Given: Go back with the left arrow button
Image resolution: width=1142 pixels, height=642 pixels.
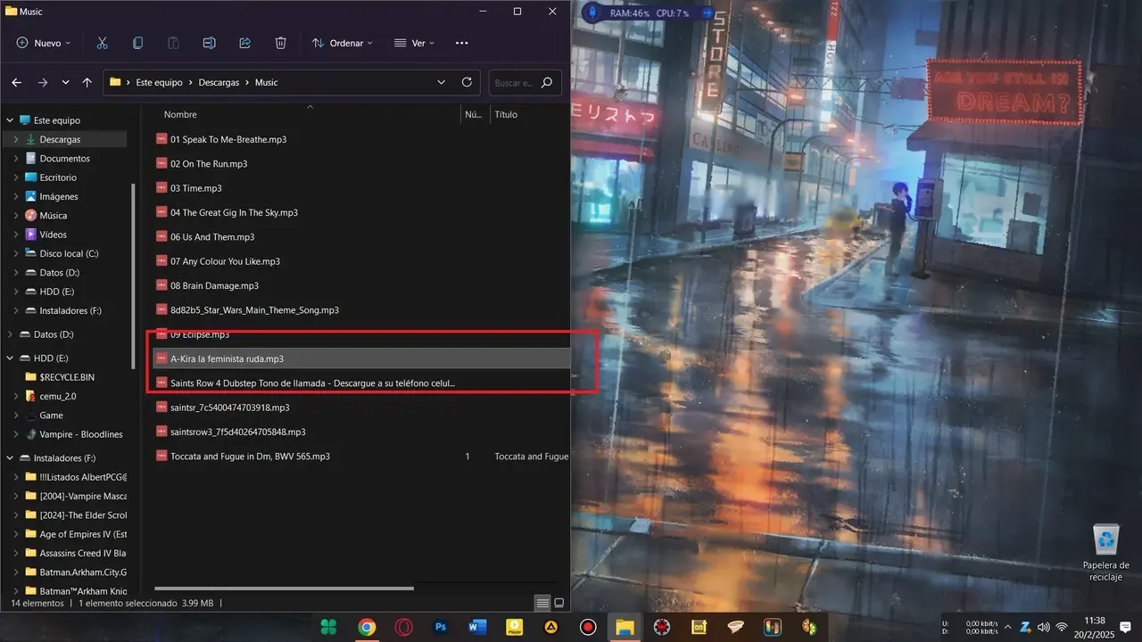Looking at the screenshot, I should click(16, 82).
